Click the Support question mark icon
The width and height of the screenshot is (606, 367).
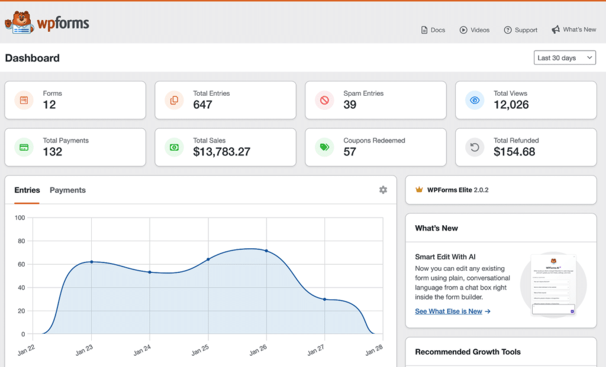coord(507,30)
